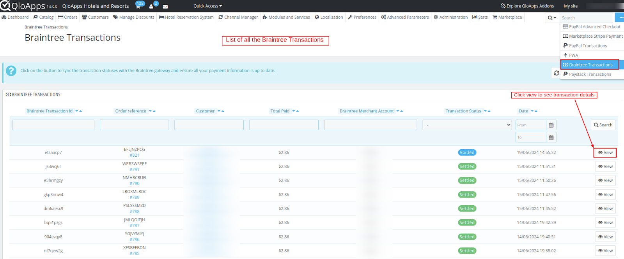The width and height of the screenshot is (624, 259).
Task: Open the Dashboard menu
Action: [15, 17]
